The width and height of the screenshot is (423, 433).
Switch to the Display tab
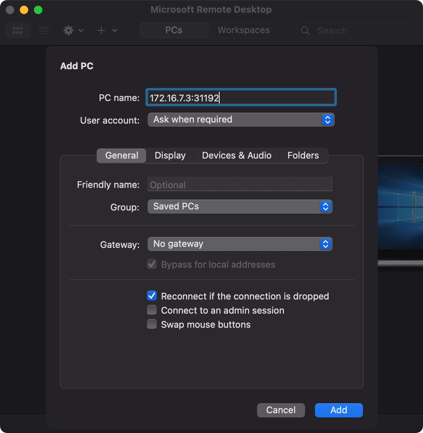[x=170, y=156]
